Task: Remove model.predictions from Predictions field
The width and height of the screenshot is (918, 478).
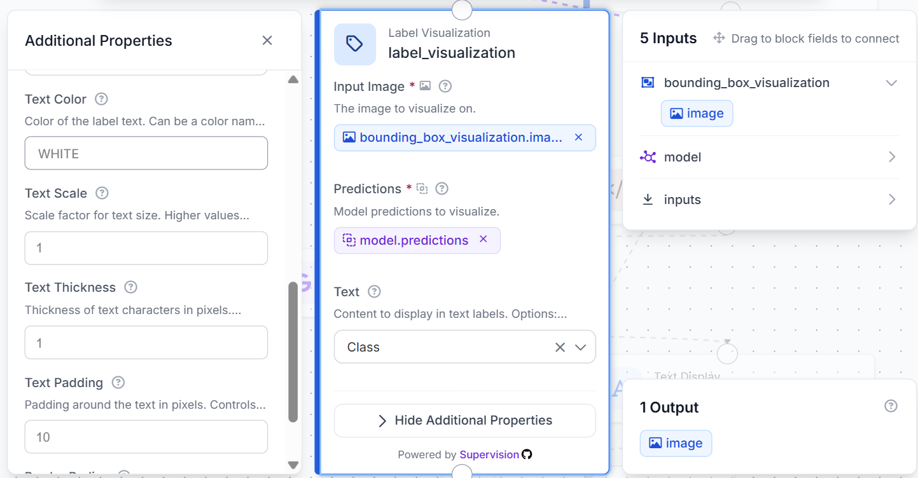Action: pyautogui.click(x=483, y=239)
